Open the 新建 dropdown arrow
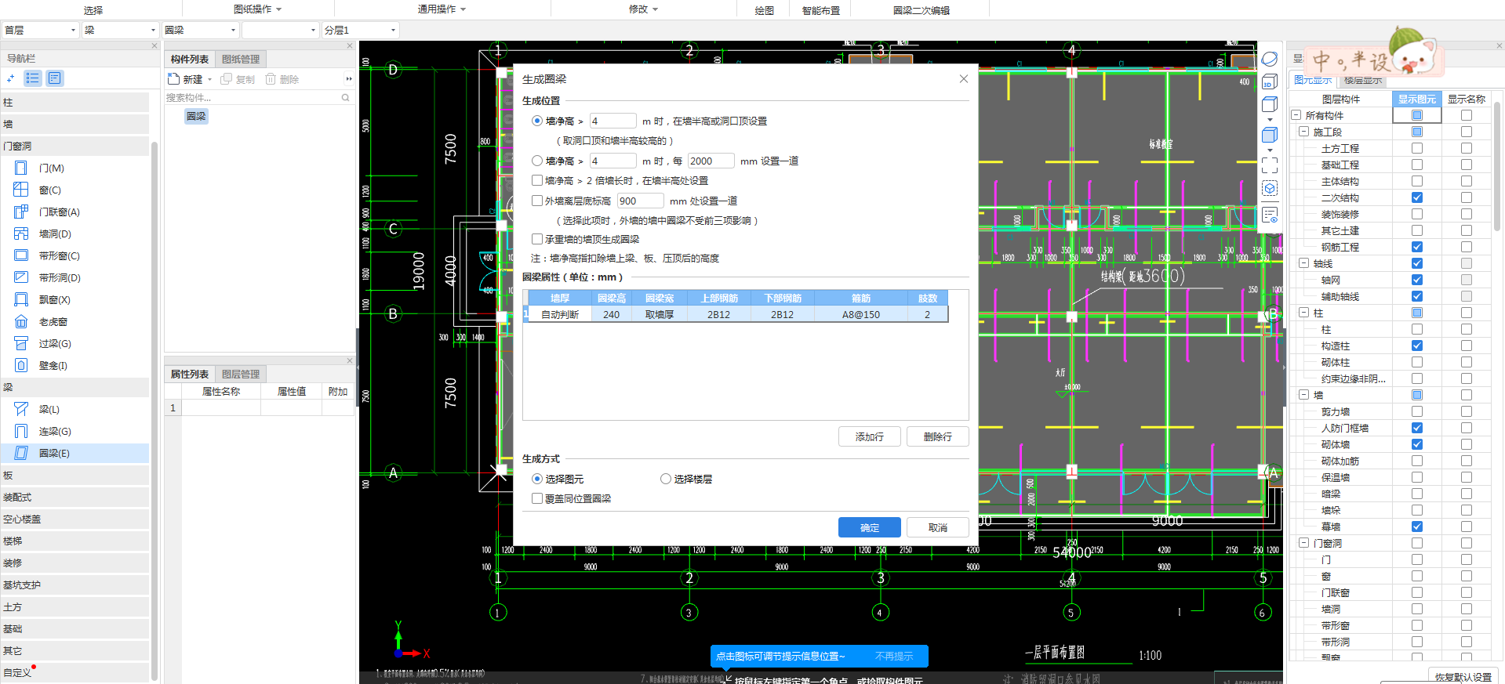This screenshot has height=684, width=1505. tap(209, 79)
